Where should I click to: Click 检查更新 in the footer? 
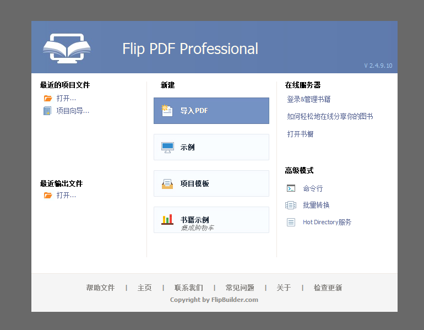coord(328,288)
